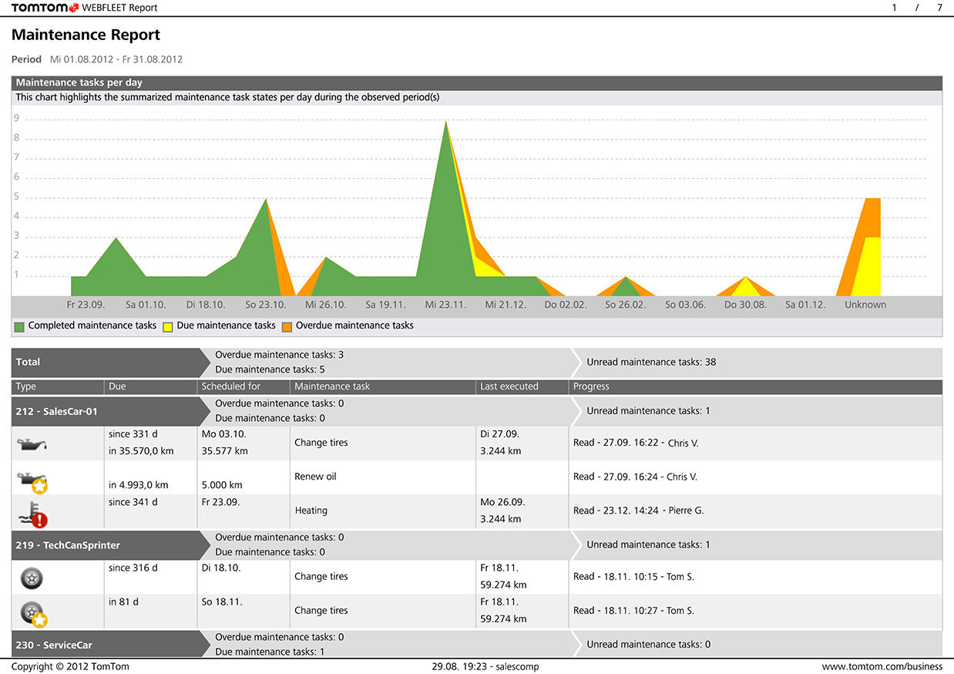Open the www.tomtom.com/business link
Viewport: 954px width, 674px height.
coord(882,666)
